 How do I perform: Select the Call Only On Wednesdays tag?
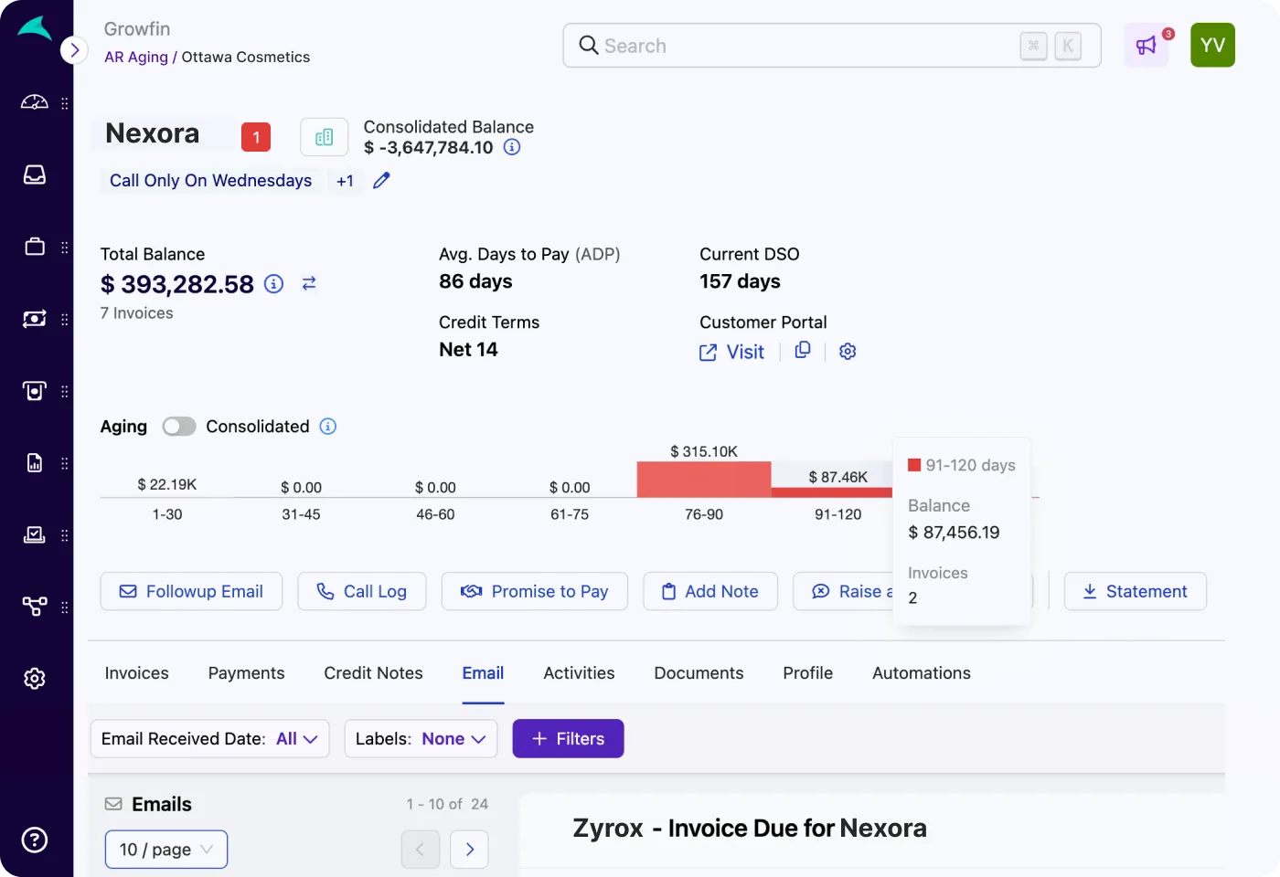(210, 181)
